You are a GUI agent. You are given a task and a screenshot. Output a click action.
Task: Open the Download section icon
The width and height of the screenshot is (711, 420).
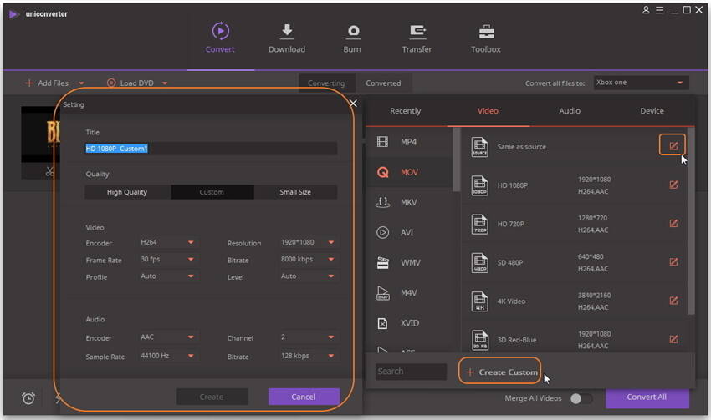(287, 31)
